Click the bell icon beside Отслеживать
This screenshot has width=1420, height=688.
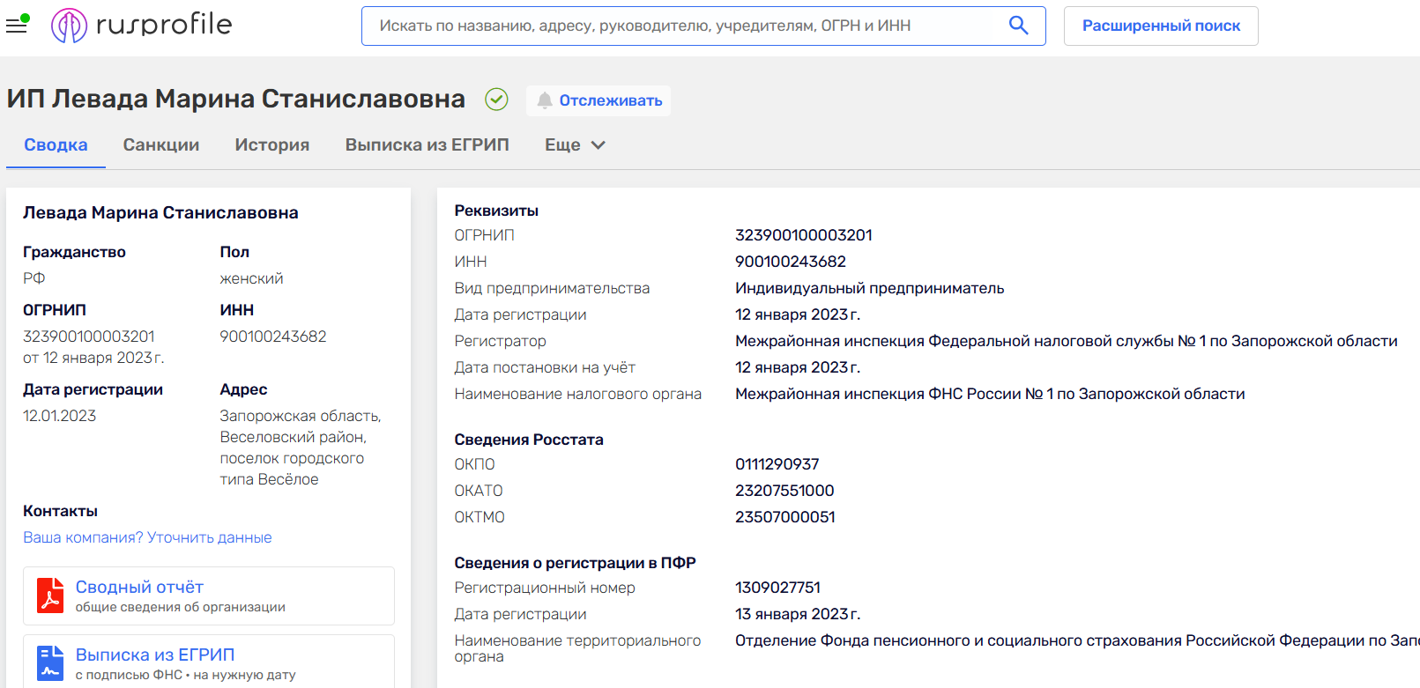pyautogui.click(x=545, y=100)
